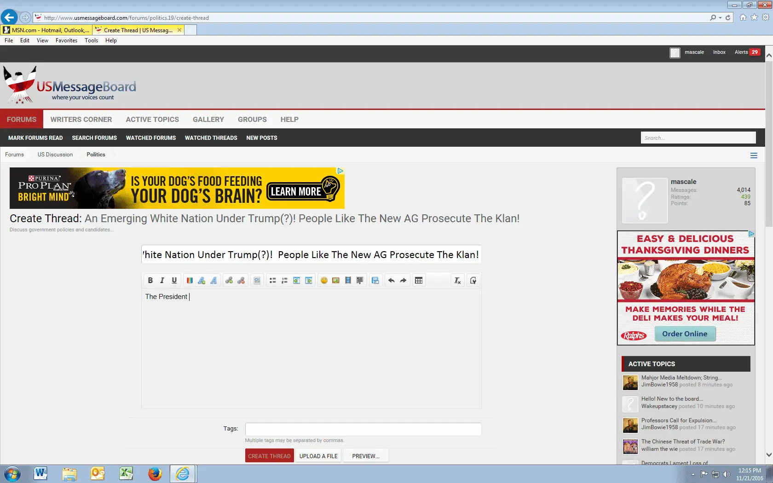The image size is (773, 483).
Task: Open the font size tool
Action: 202,280
